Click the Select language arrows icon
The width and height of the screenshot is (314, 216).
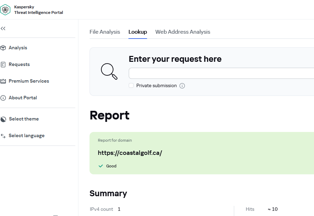3,136
